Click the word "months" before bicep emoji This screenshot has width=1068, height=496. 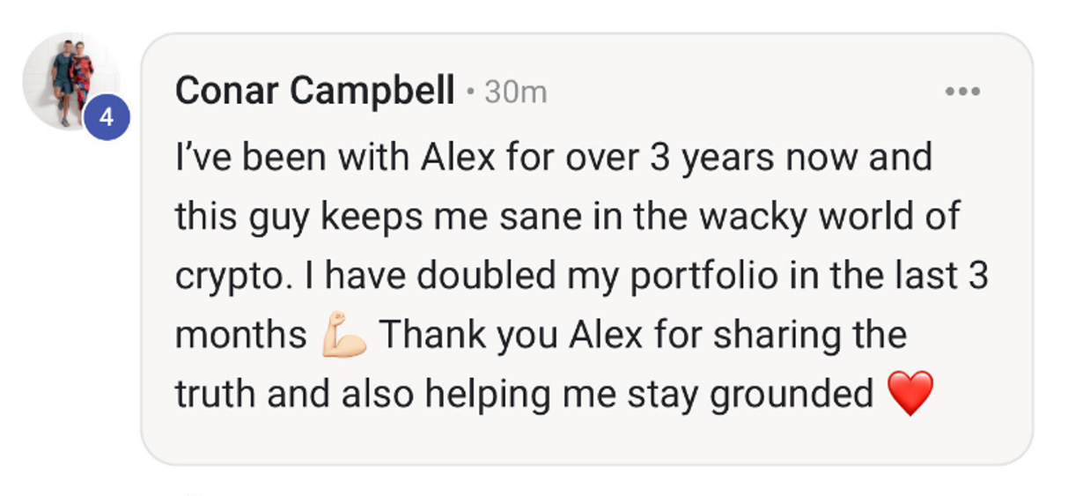(241, 336)
